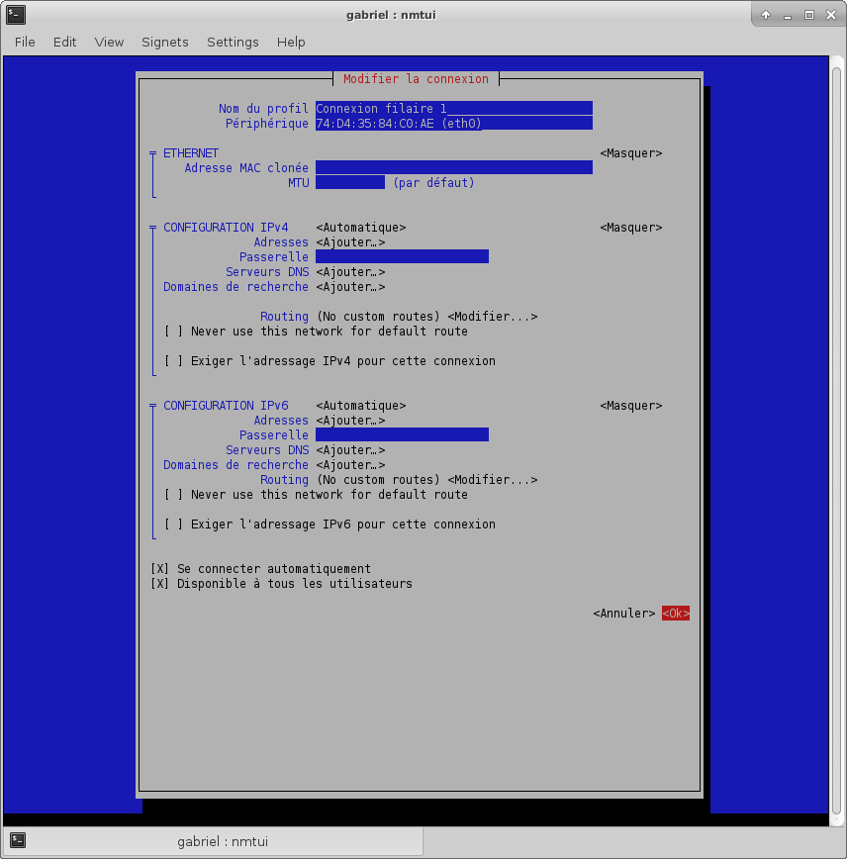Click Ajouter next to IPv4 Serveurs DNS

tap(350, 272)
